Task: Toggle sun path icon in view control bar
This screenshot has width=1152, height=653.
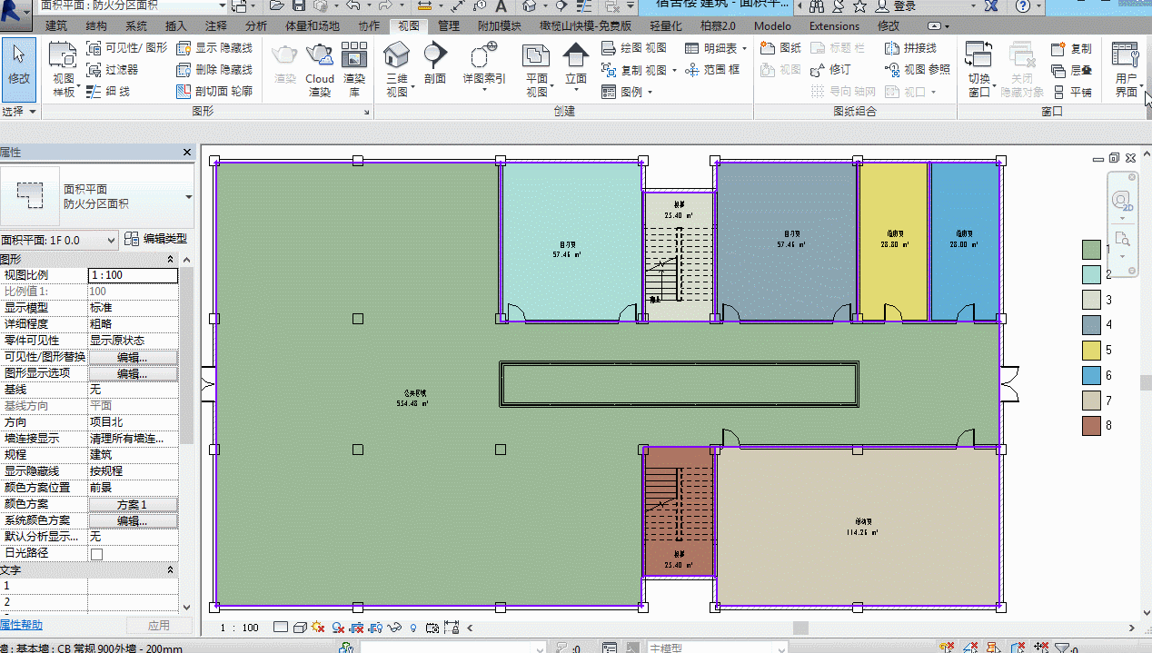Action: click(318, 628)
